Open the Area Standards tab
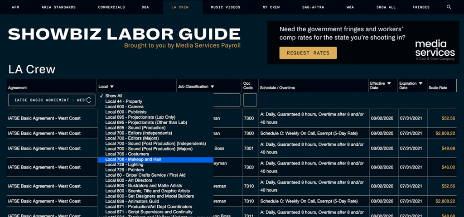This screenshot has width=464, height=217. point(58,7)
